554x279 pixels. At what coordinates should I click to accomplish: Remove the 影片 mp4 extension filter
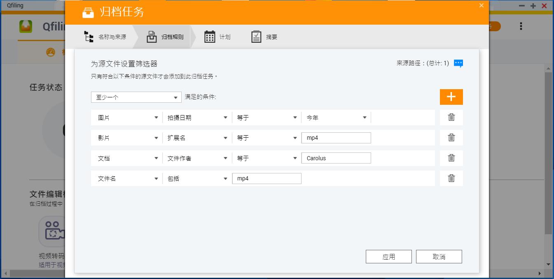pos(451,138)
